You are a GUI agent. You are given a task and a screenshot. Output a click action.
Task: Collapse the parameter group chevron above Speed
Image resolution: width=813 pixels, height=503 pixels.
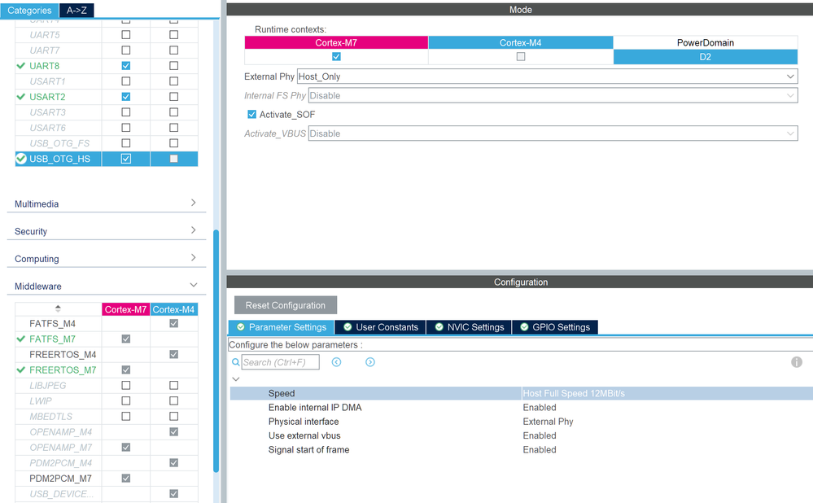pyautogui.click(x=236, y=379)
